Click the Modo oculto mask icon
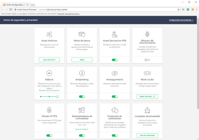 pos(147,73)
